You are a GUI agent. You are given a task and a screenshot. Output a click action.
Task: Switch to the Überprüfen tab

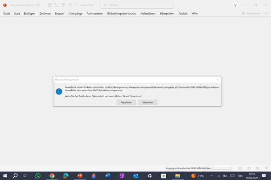pos(167,13)
